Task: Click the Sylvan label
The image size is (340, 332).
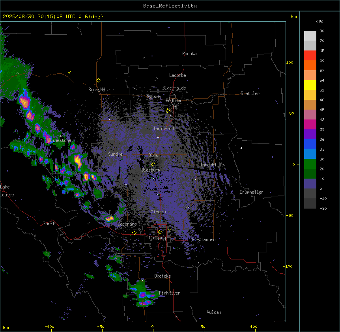Action: pyautogui.click(x=154, y=97)
